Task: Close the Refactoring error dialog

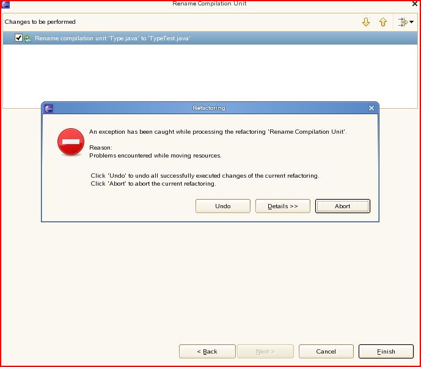Action: coord(372,108)
